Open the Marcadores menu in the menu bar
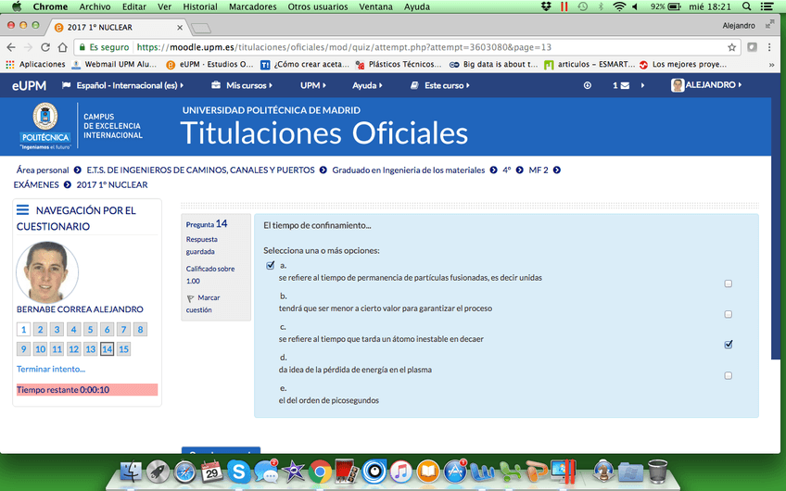 tap(254, 6)
